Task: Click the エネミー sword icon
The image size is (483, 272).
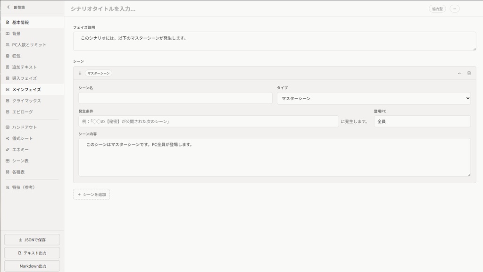Action: click(8, 150)
